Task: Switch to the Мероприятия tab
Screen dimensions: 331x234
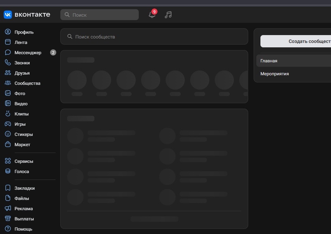Action: 294,74
